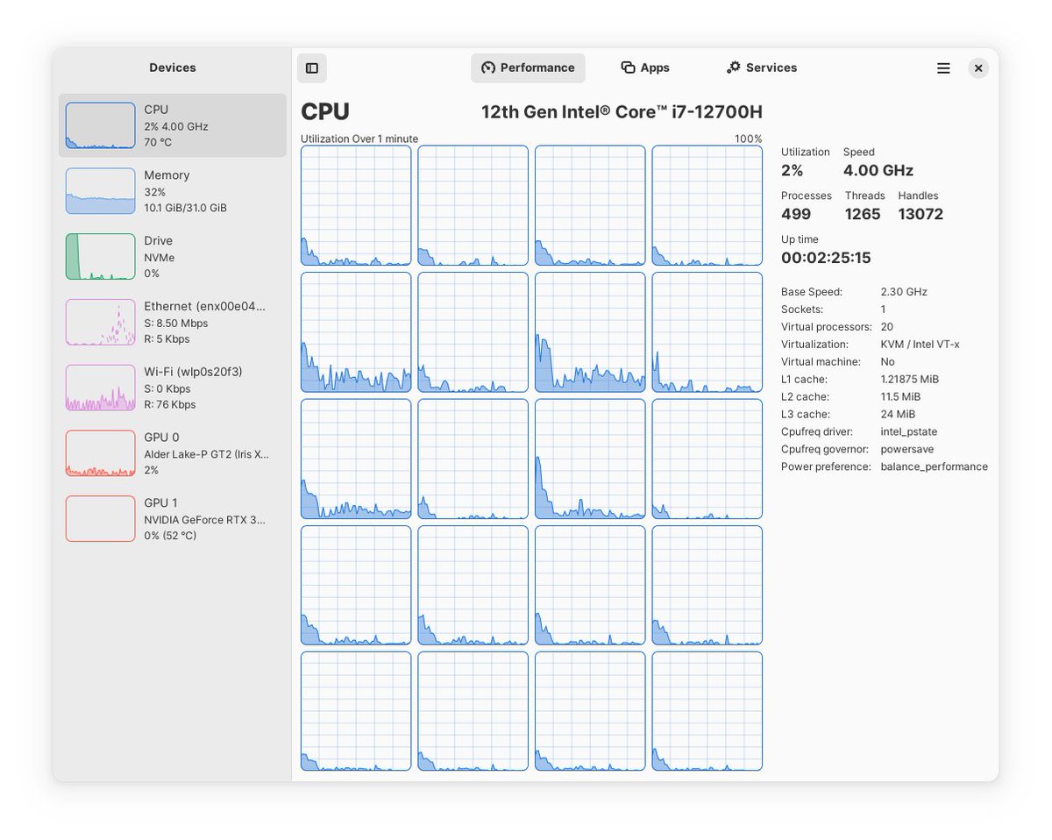Click the Up time value 00:02:25:15
Image resolution: width=1052 pixels, height=840 pixels.
click(826, 258)
